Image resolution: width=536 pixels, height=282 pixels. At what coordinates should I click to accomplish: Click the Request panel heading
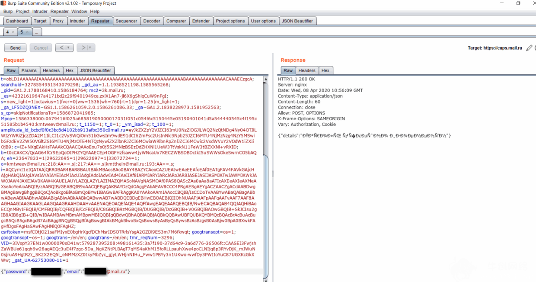[14, 60]
